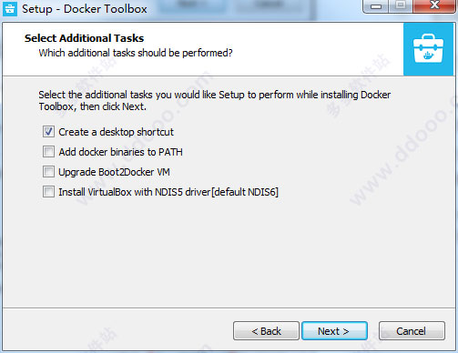Minimize the setup window
This screenshot has width=458, height=353.
coord(376,6)
